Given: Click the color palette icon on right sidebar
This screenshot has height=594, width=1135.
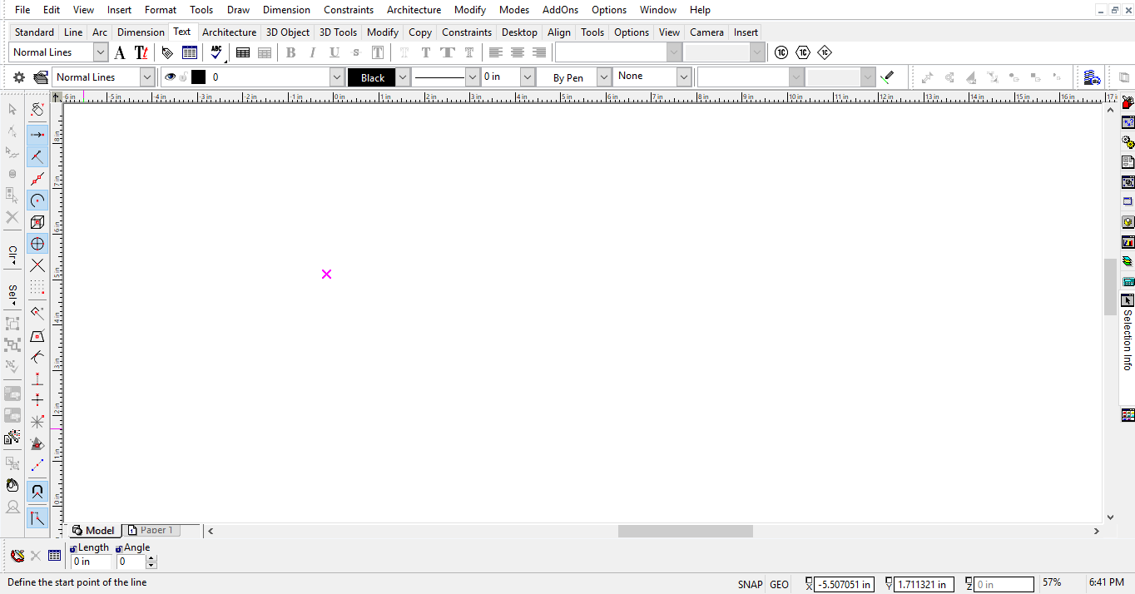Looking at the screenshot, I should tap(1128, 415).
